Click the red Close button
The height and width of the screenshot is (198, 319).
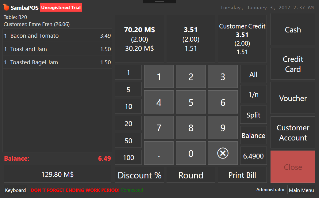tap(293, 167)
